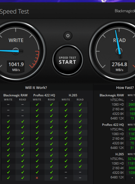This screenshot has width=135, height=184.
Task: Click READ subheader under ProRes 422 HQ in Will It Work
Action: pos(51,100)
